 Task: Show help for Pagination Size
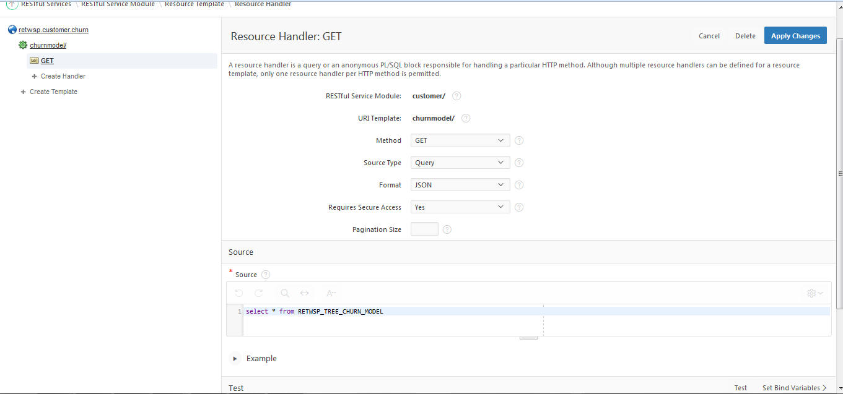tap(447, 229)
